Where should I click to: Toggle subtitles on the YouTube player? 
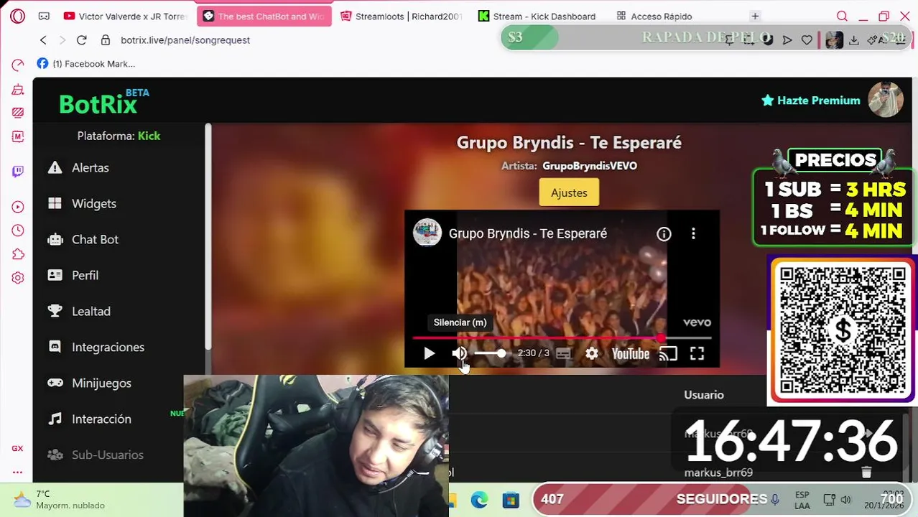click(563, 353)
